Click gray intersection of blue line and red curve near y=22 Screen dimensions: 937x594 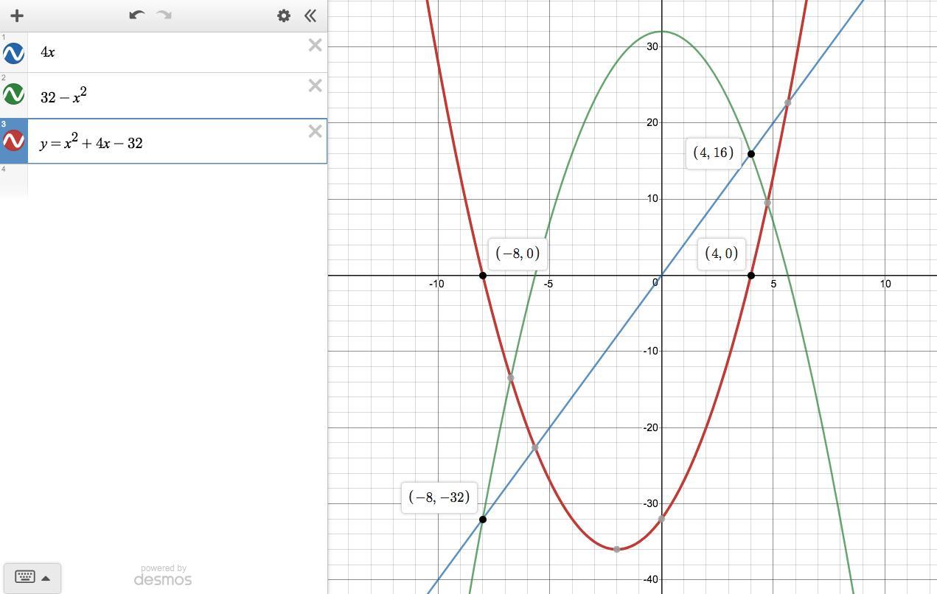[x=788, y=102]
